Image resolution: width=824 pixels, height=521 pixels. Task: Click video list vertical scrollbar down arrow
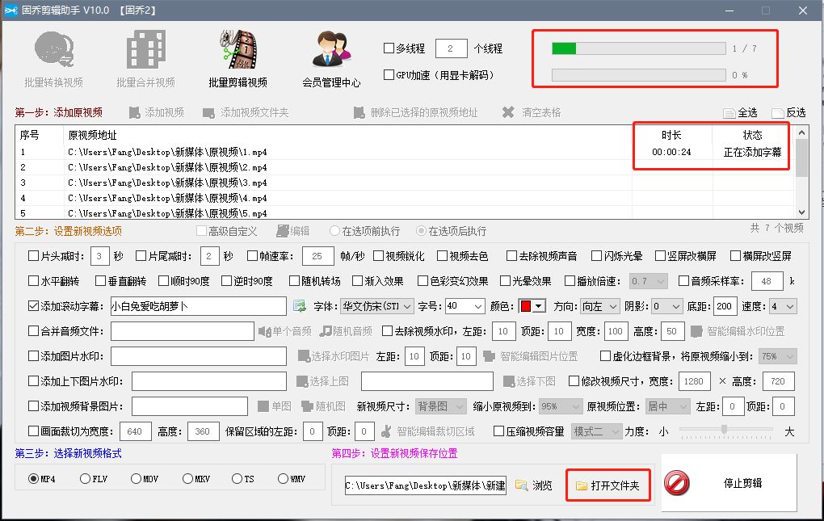pyautogui.click(x=801, y=212)
